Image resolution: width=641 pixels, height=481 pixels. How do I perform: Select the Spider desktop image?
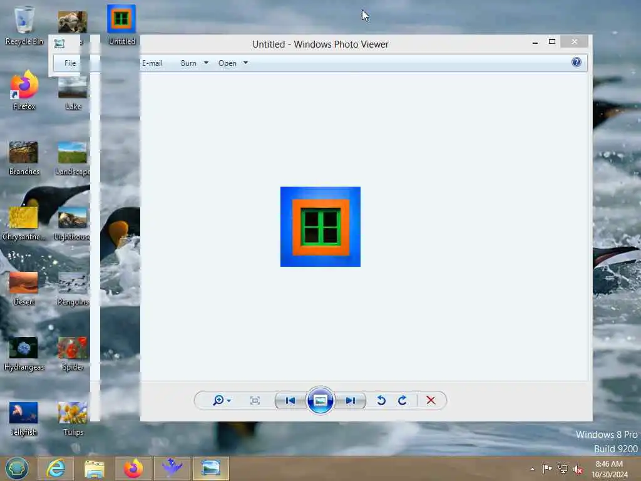(73, 353)
